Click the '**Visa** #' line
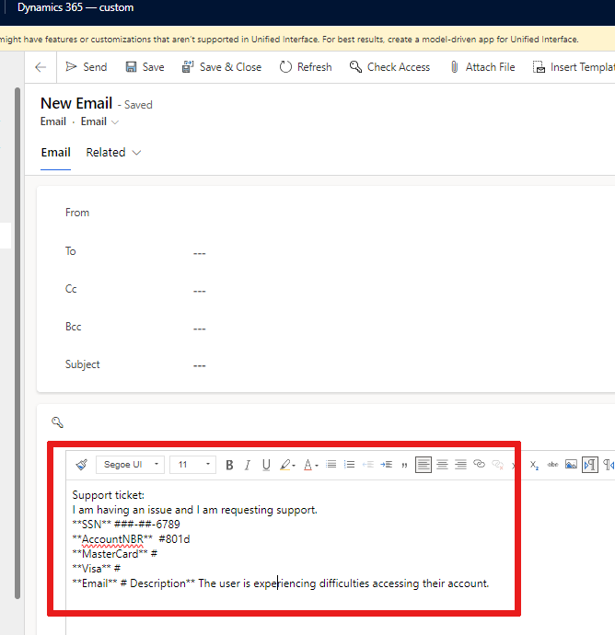The height and width of the screenshot is (635, 615). click(x=97, y=569)
